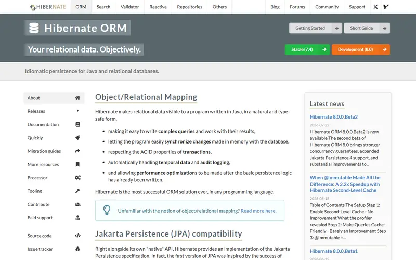
Task: Open the Repositories project tab
Action: (190, 7)
